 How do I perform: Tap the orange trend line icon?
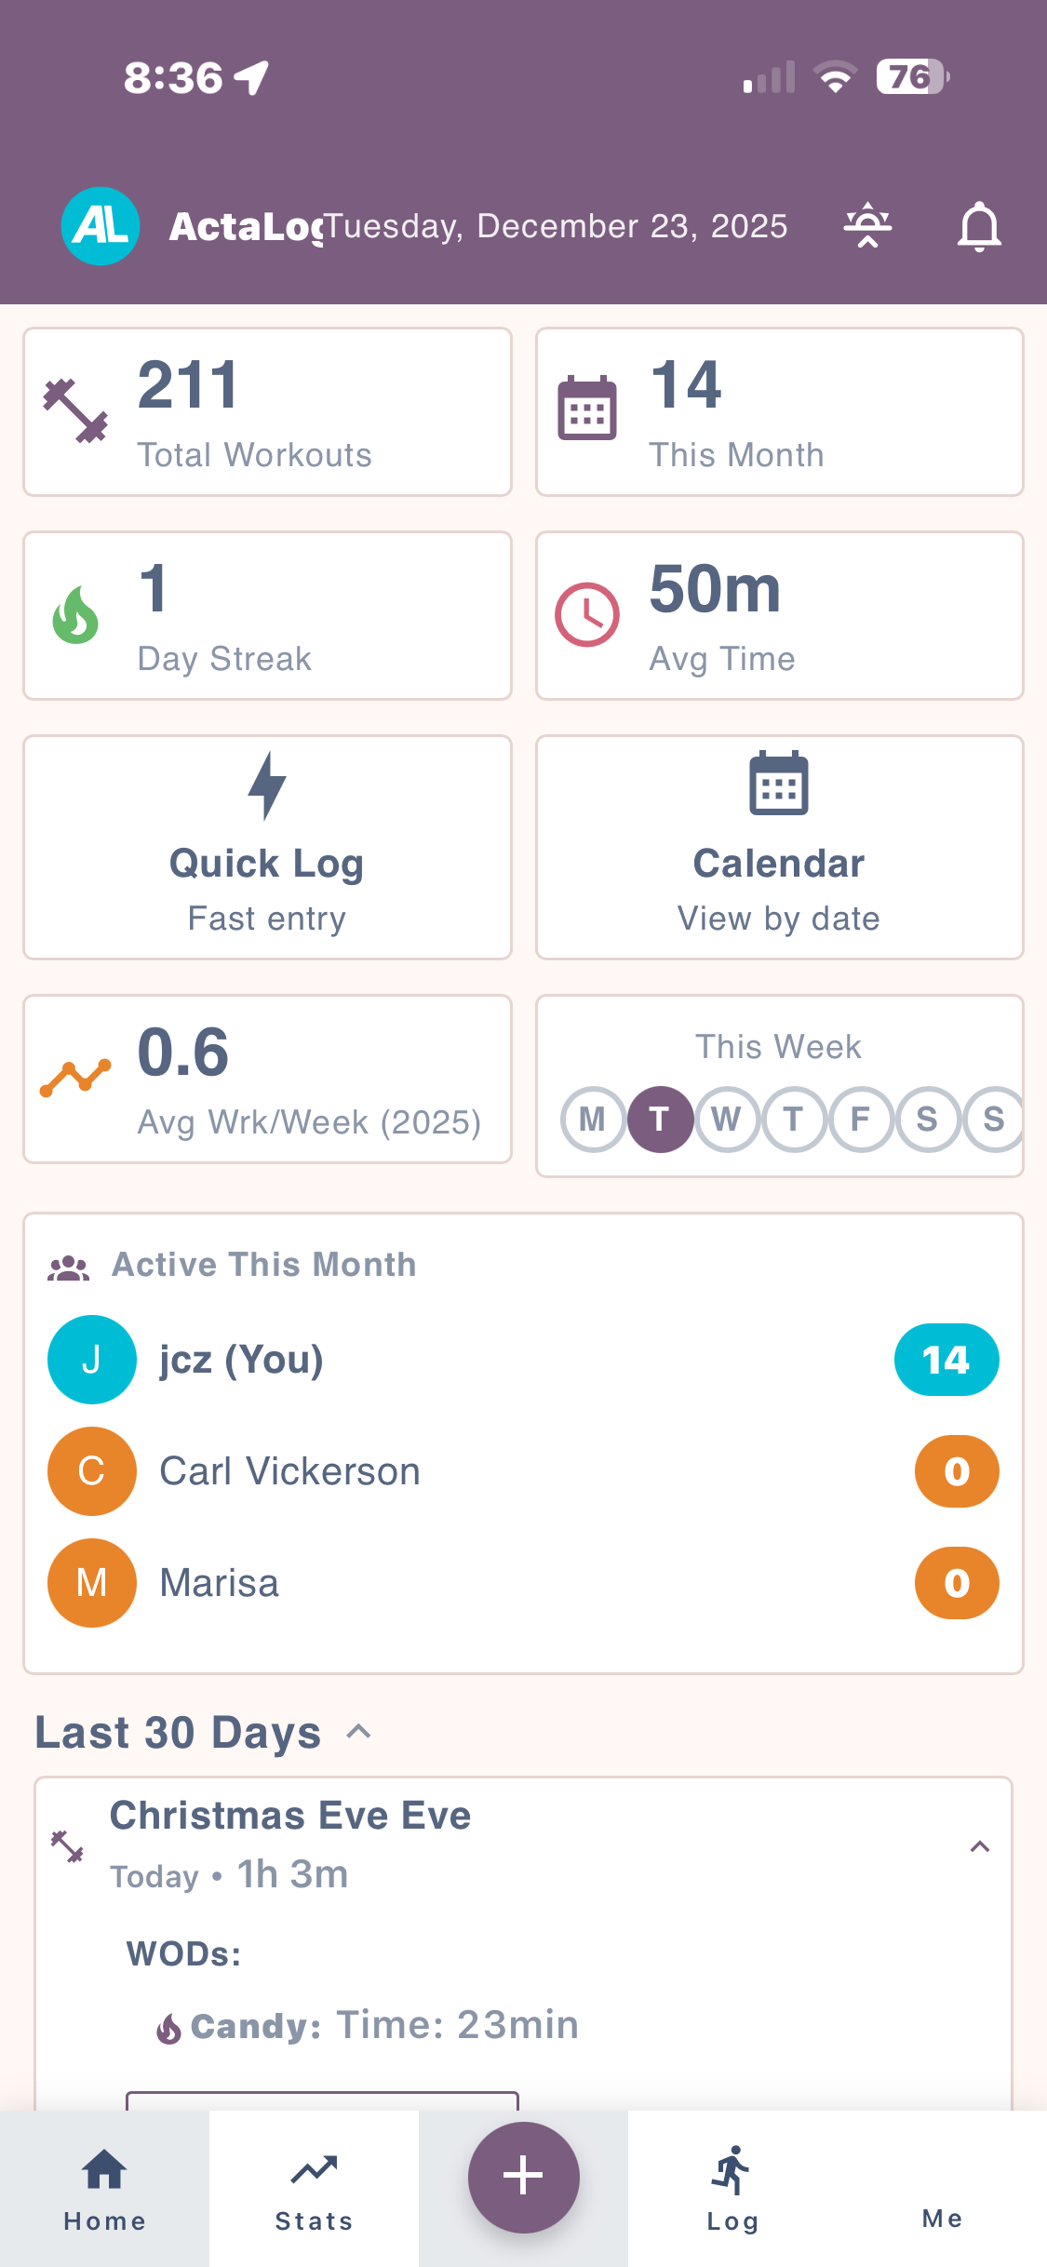click(75, 1079)
